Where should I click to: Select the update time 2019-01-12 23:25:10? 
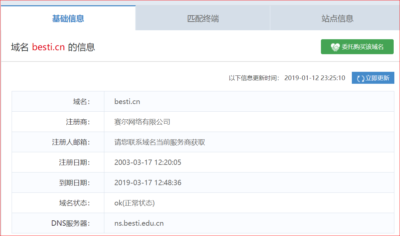[315, 78]
